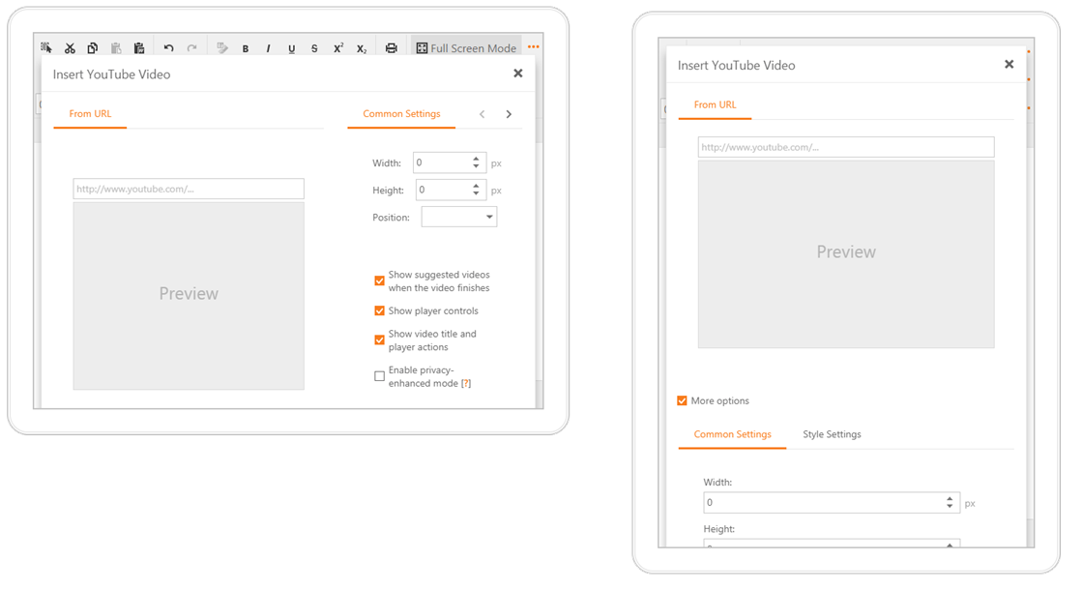The width and height of the screenshot is (1083, 590).
Task: Apply Superscript formatting
Action: coord(338,48)
